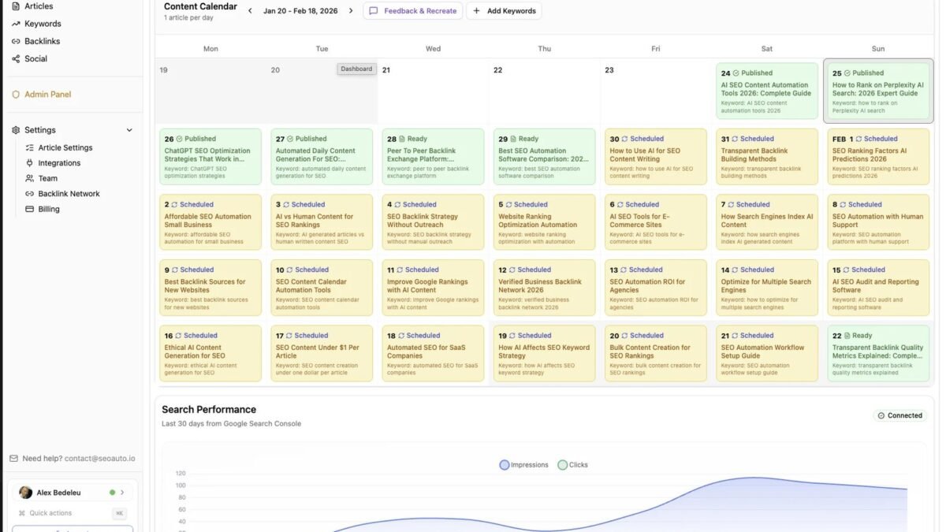Image resolution: width=946 pixels, height=532 pixels.
Task: Open How to Rank on Perplexity article card
Action: (x=878, y=91)
